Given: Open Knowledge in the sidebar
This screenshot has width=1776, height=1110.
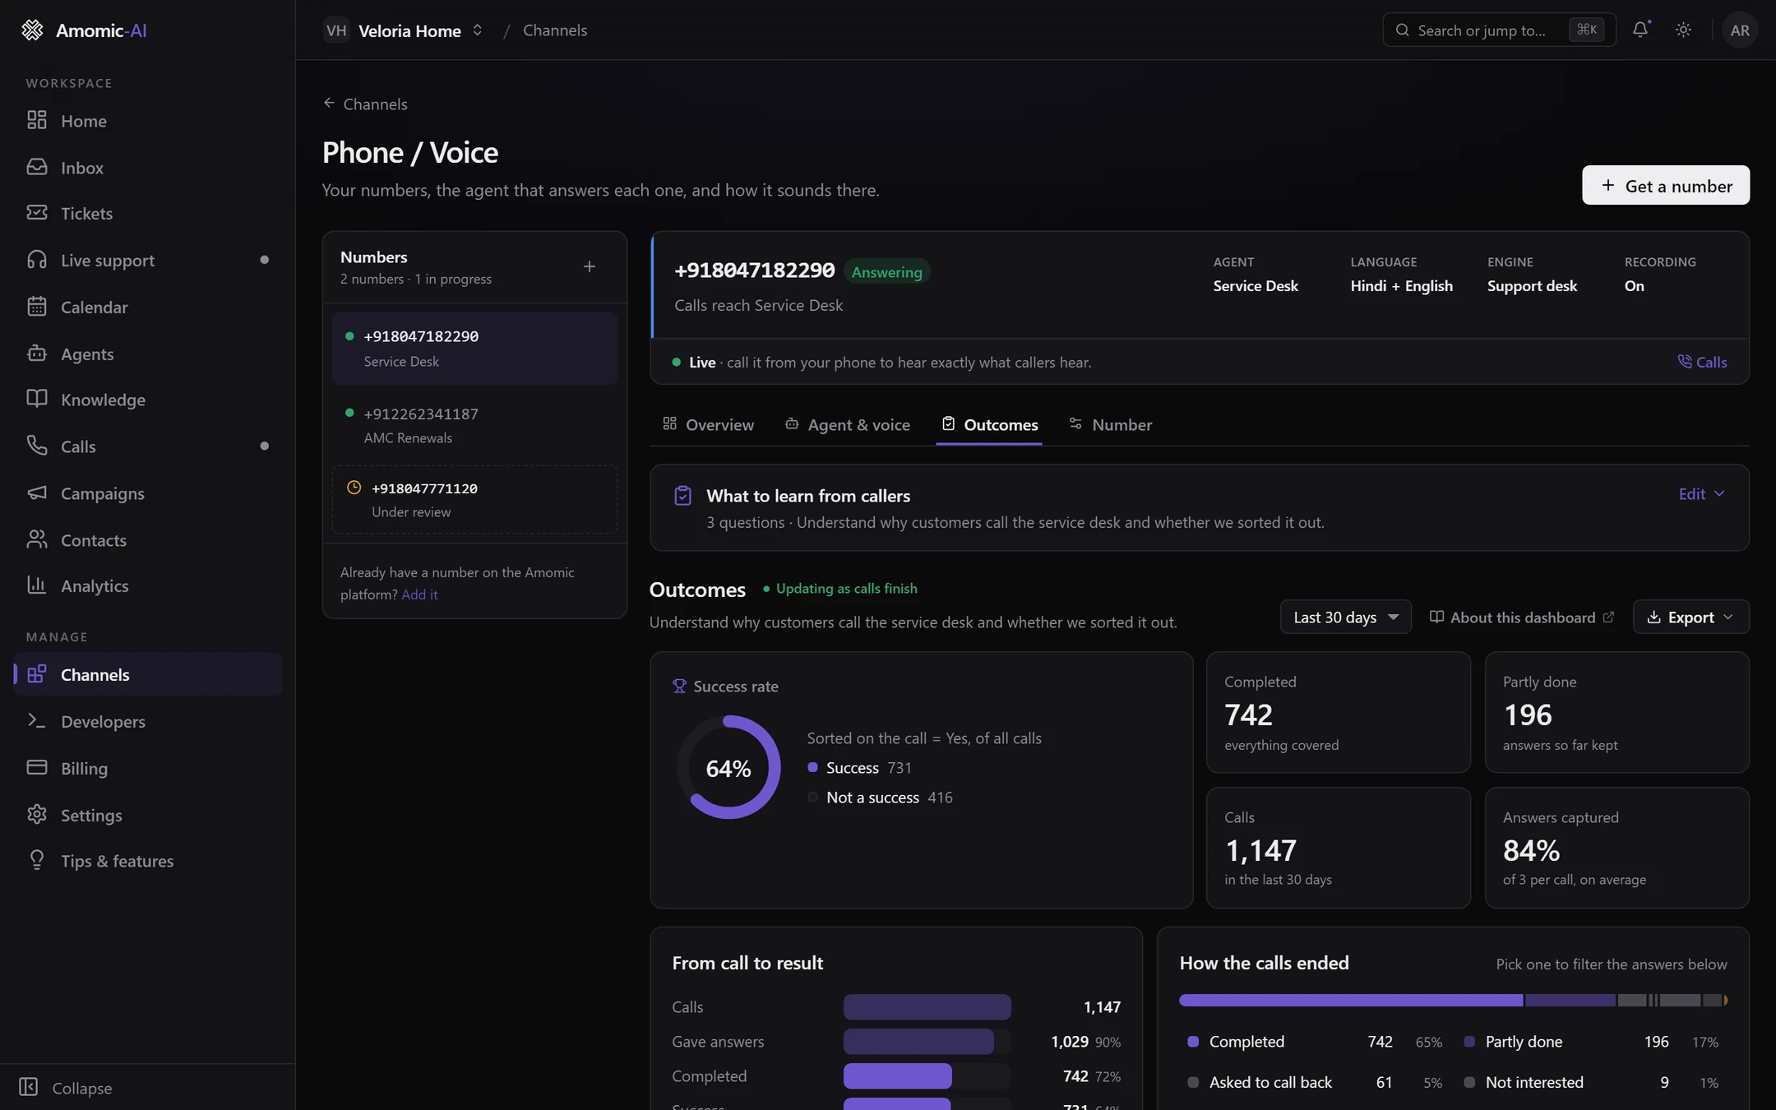Looking at the screenshot, I should pos(148,400).
